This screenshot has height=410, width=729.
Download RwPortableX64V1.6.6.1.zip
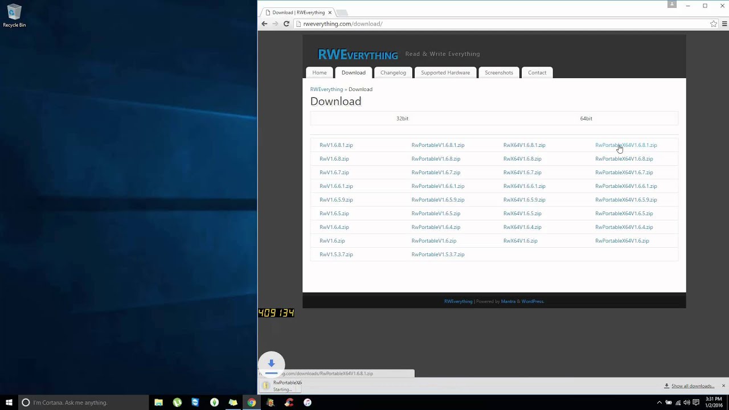[x=626, y=186]
